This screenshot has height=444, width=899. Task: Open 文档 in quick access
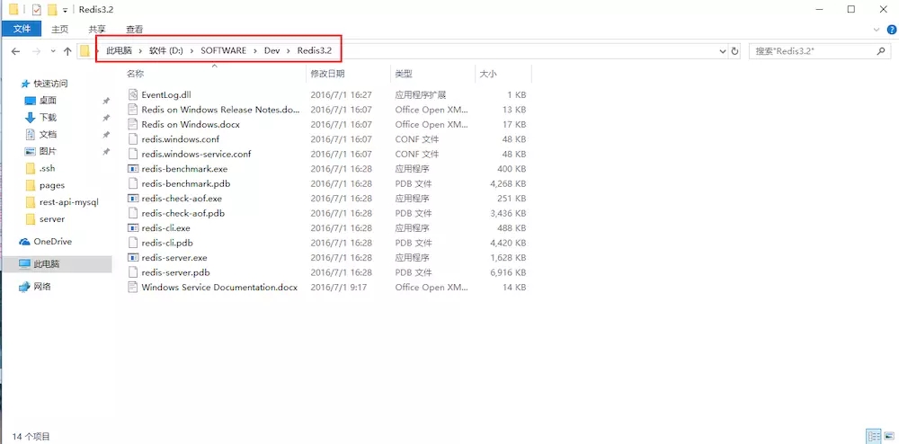click(x=48, y=135)
